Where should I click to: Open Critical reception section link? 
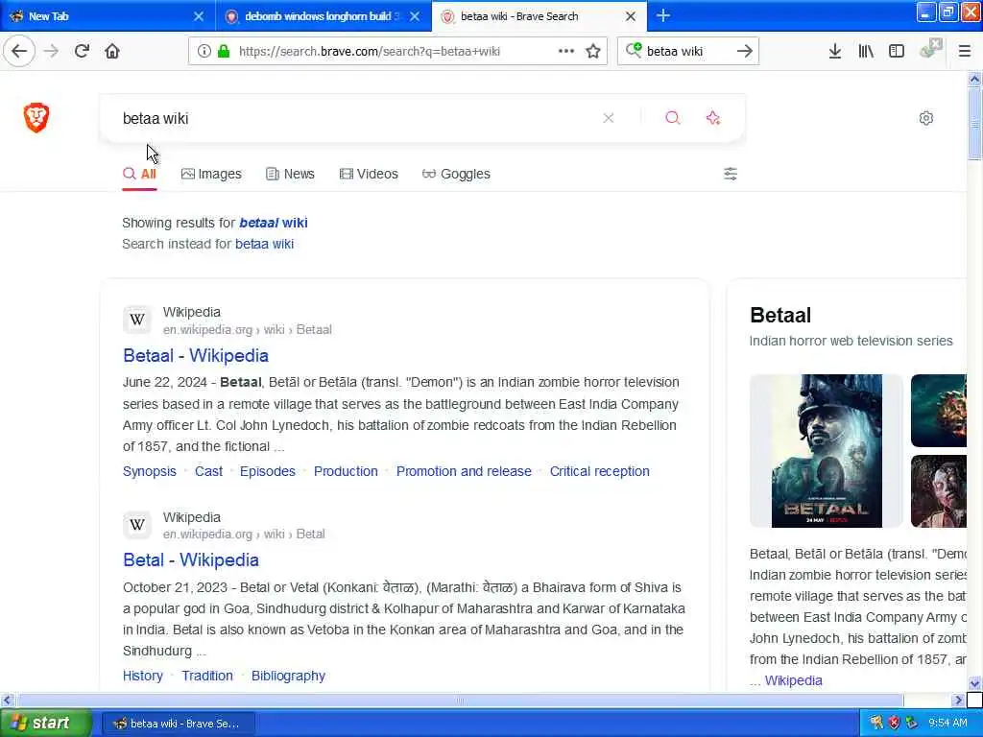tap(599, 471)
